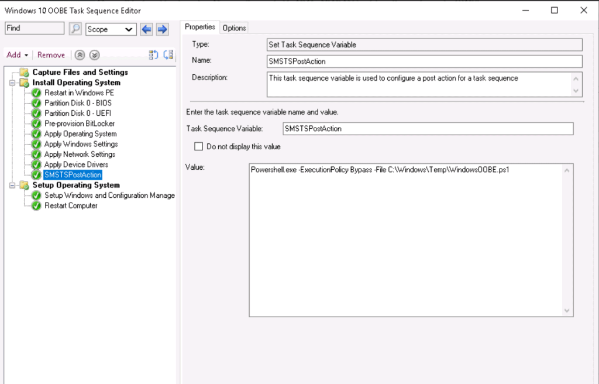Screen dimensions: 599x384
Task: Click the Value box scrollbar down arrow
Action: [567, 311]
